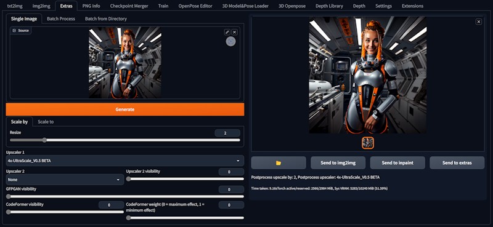
Task: Click the Source label icon
Action: point(14,31)
